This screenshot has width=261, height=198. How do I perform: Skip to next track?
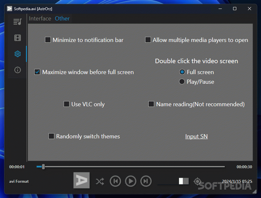point(146,181)
